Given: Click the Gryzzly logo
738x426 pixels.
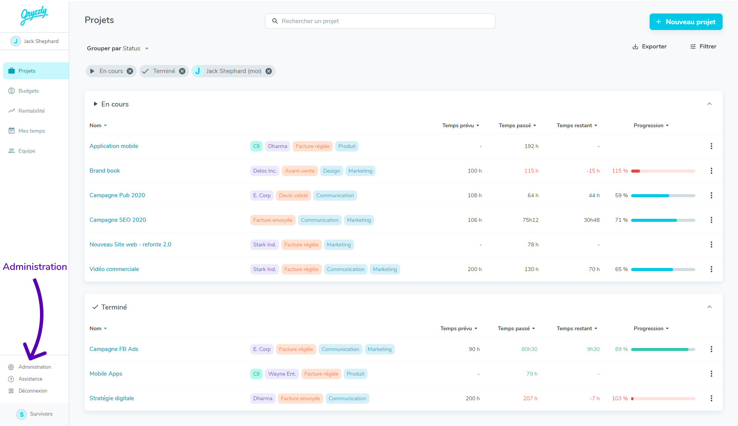Looking at the screenshot, I should tap(34, 16).
